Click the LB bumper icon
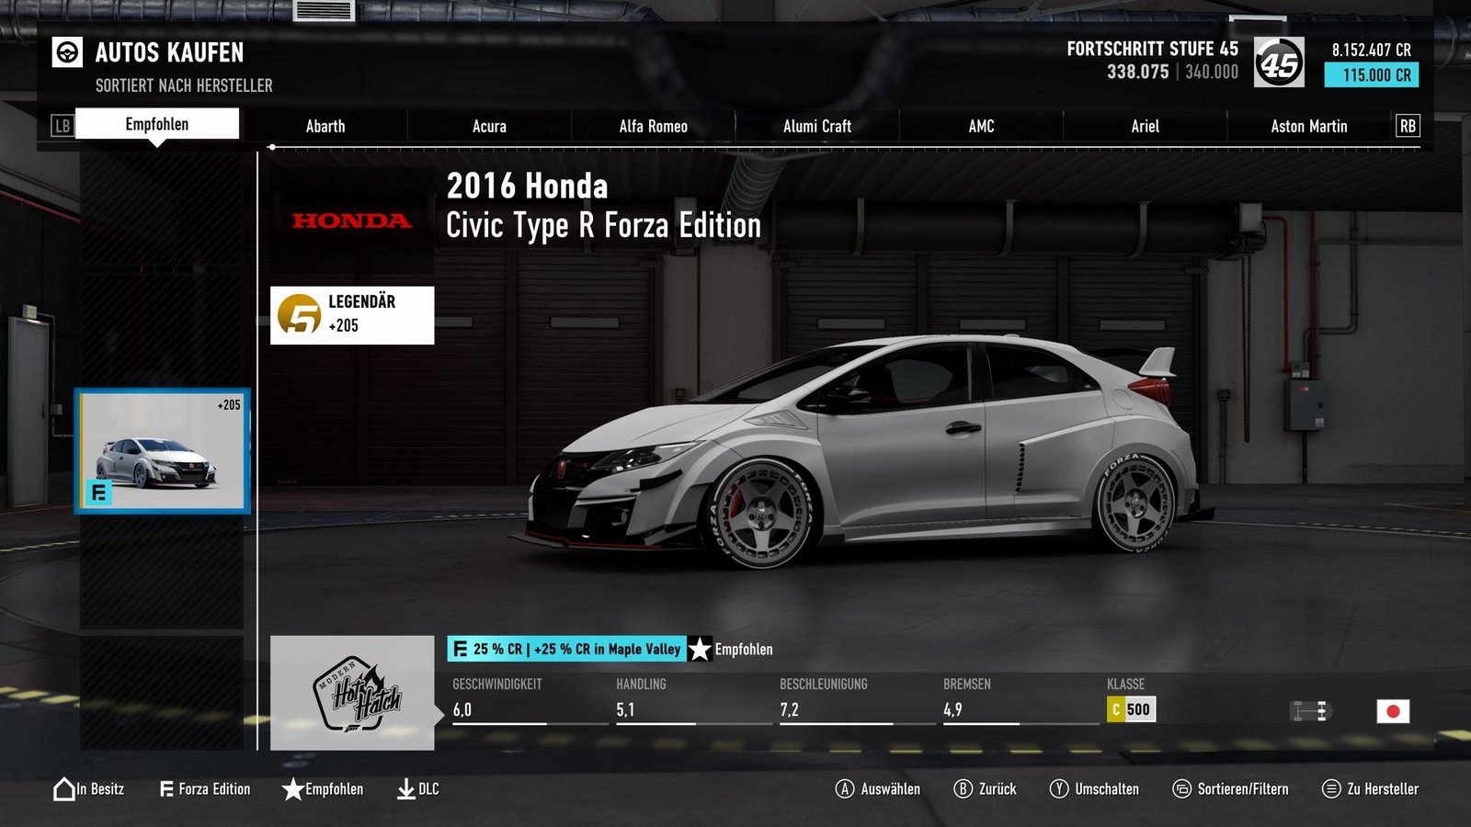1471x827 pixels. (x=62, y=126)
